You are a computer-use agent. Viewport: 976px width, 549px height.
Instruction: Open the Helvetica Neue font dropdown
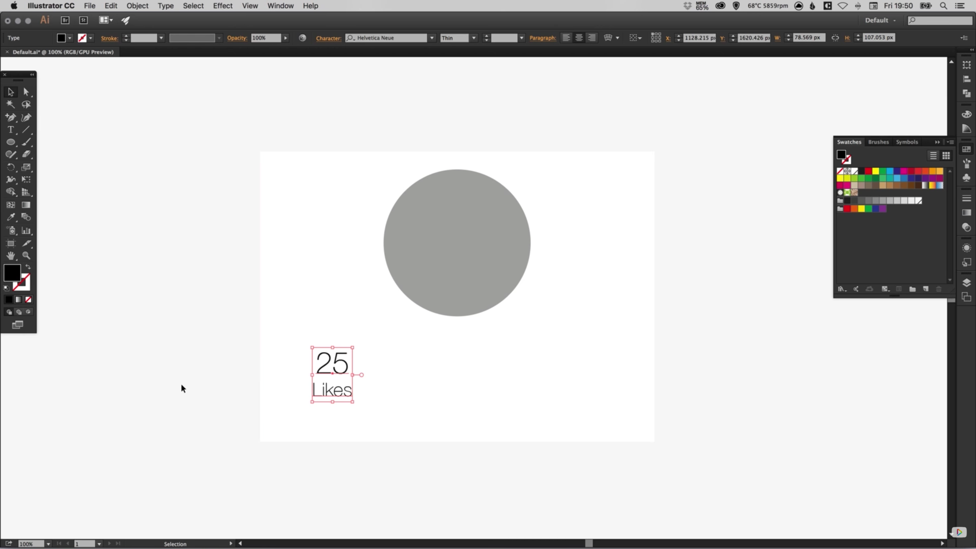point(431,38)
